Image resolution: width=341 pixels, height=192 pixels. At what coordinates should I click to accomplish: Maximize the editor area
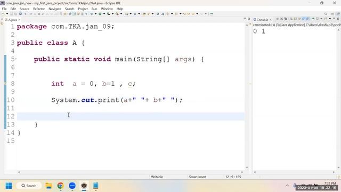pyautogui.click(x=249, y=19)
